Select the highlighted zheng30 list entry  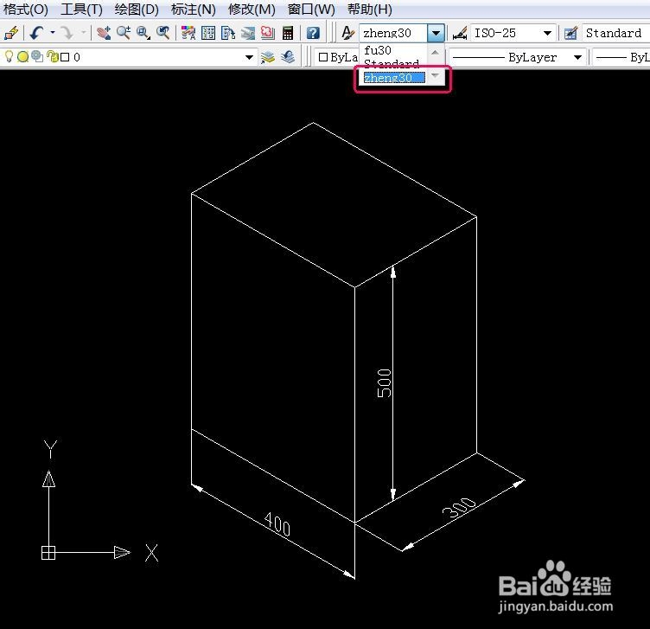(393, 78)
